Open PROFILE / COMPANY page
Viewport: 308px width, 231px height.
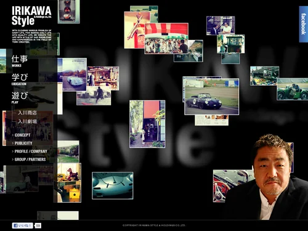click(x=31, y=152)
